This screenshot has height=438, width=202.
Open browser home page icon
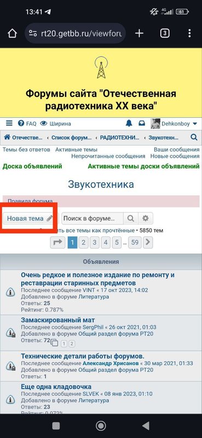[11, 33]
